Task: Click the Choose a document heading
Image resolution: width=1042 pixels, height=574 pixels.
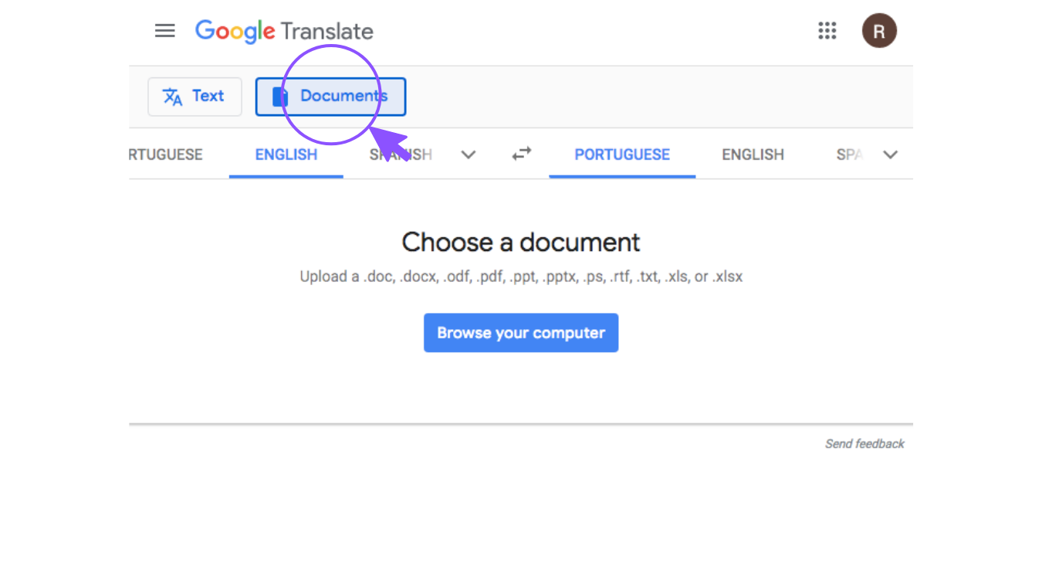Action: [521, 243]
